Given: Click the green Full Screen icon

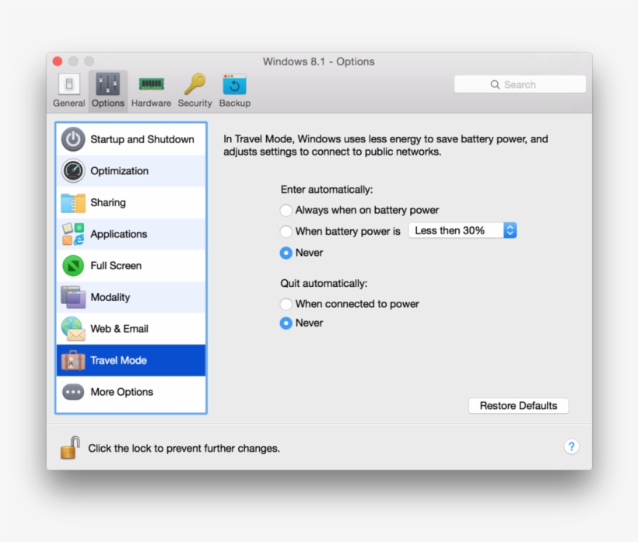Looking at the screenshot, I should [73, 265].
